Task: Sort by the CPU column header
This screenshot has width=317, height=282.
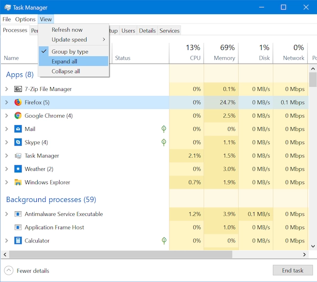Action: pyautogui.click(x=186, y=53)
